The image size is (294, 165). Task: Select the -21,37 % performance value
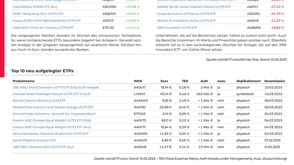pos(277,21)
